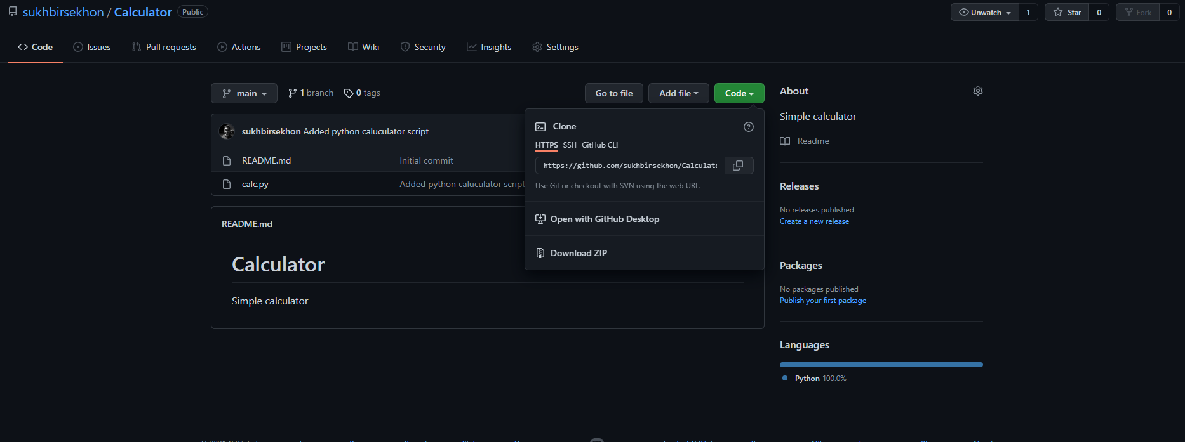
Task: Open the README.md file
Action: point(266,160)
